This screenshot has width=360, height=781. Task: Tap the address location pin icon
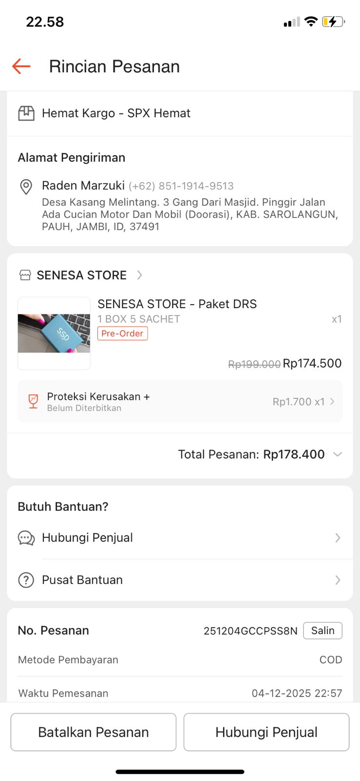[26, 186]
